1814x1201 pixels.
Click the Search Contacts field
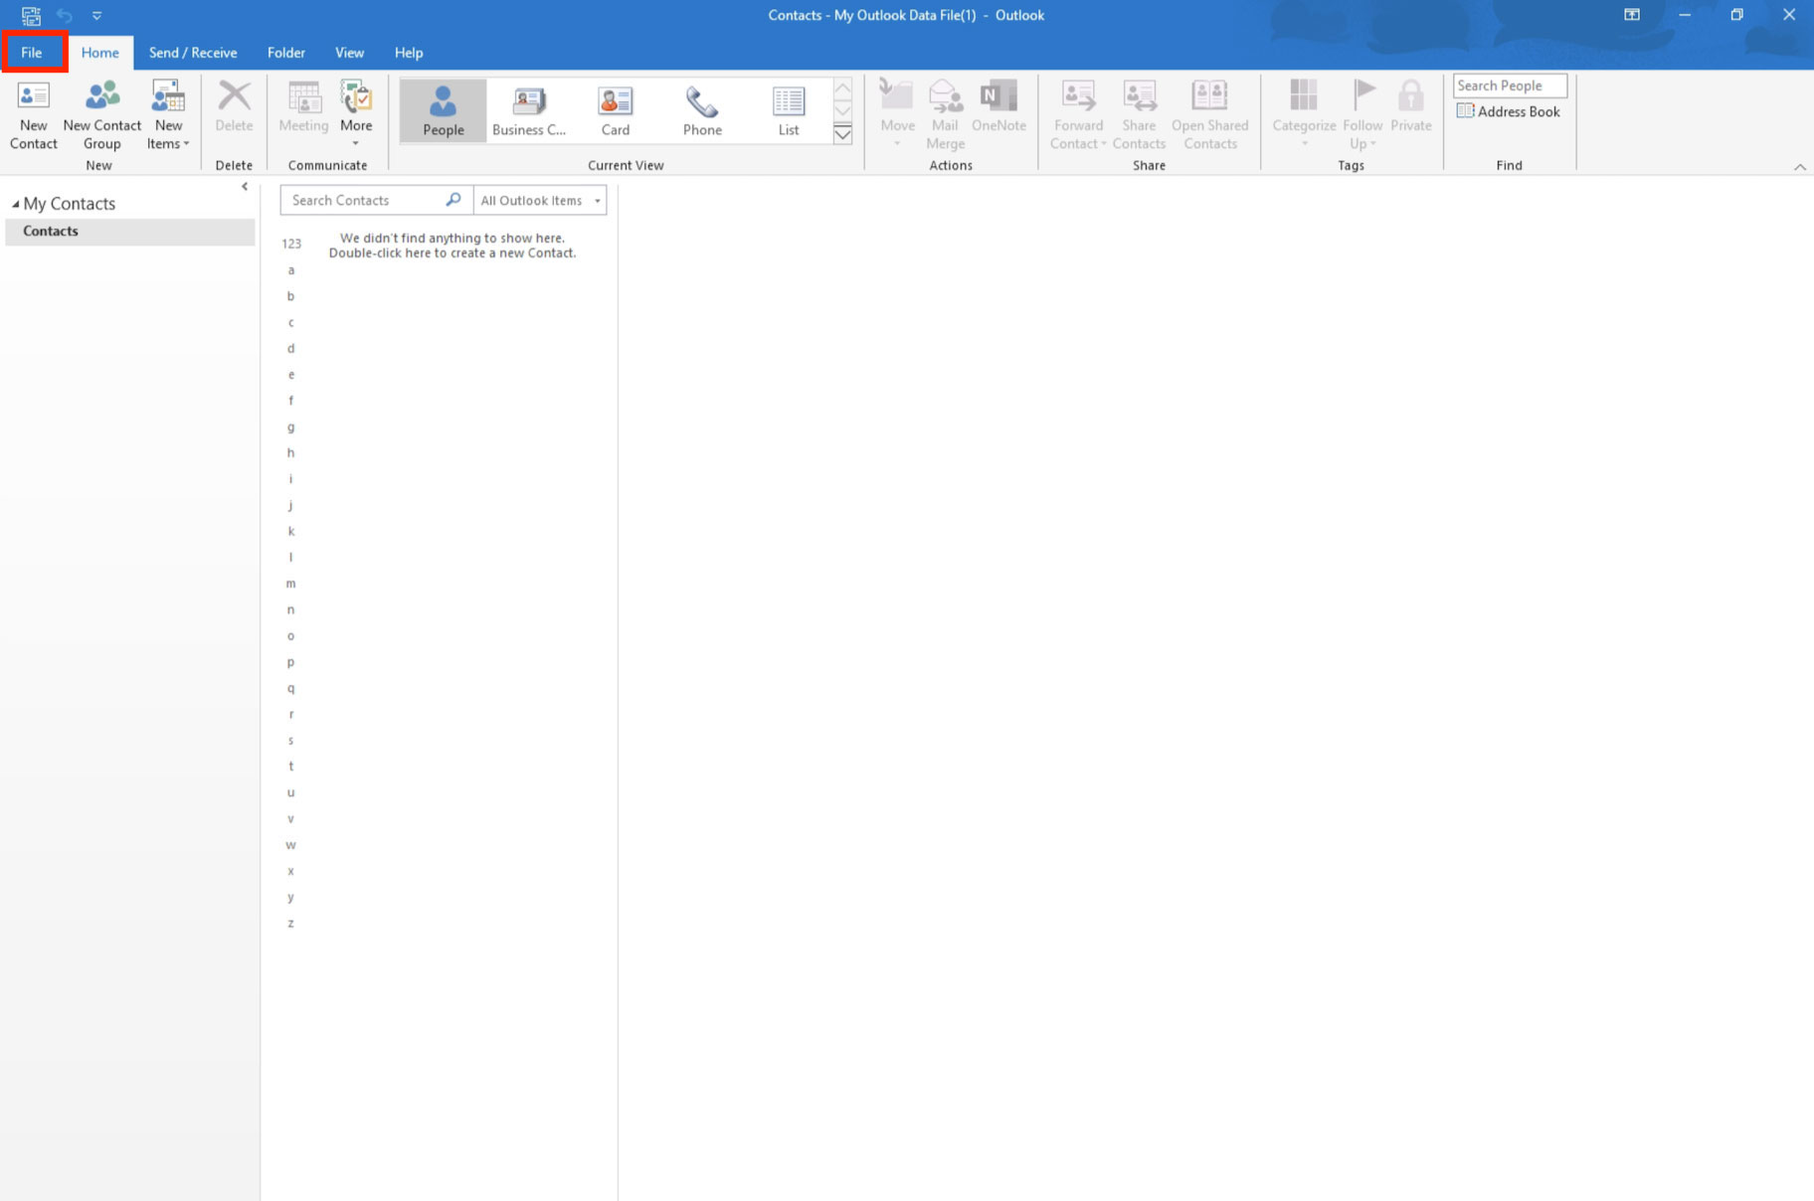click(363, 201)
